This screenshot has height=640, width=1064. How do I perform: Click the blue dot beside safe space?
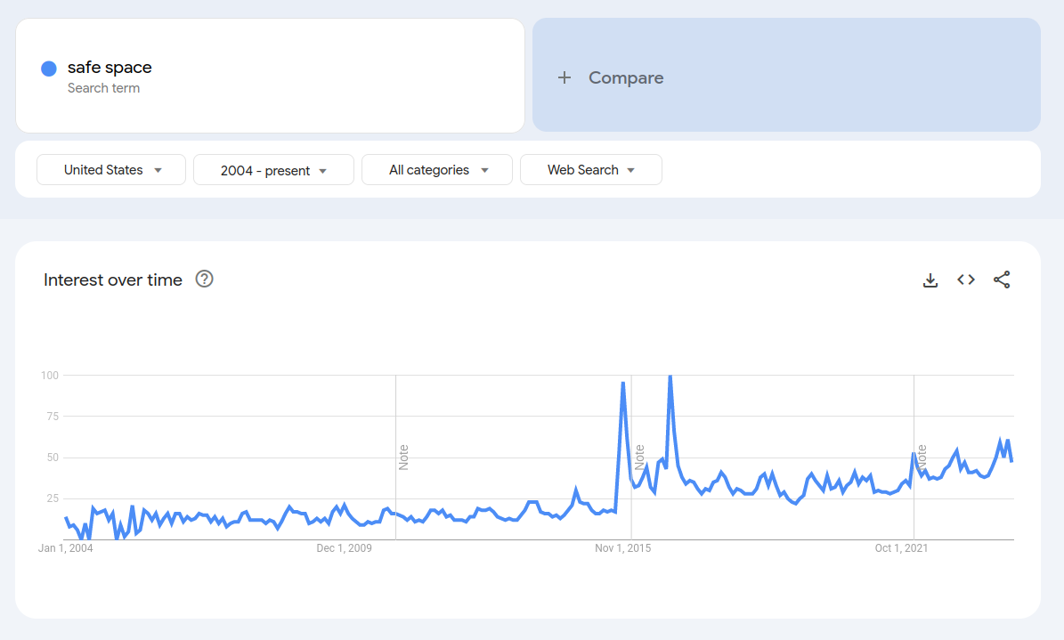(x=49, y=69)
